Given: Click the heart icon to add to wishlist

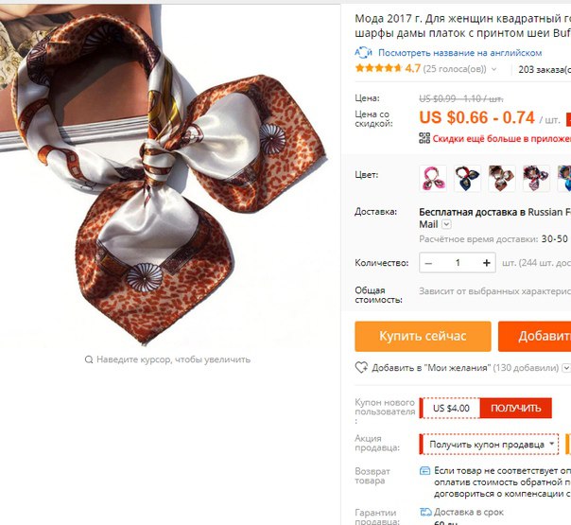Looking at the screenshot, I should coord(361,367).
